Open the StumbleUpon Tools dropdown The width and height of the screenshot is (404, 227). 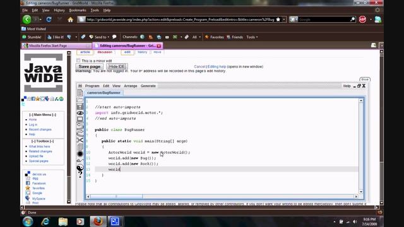pyautogui.click(x=252, y=37)
